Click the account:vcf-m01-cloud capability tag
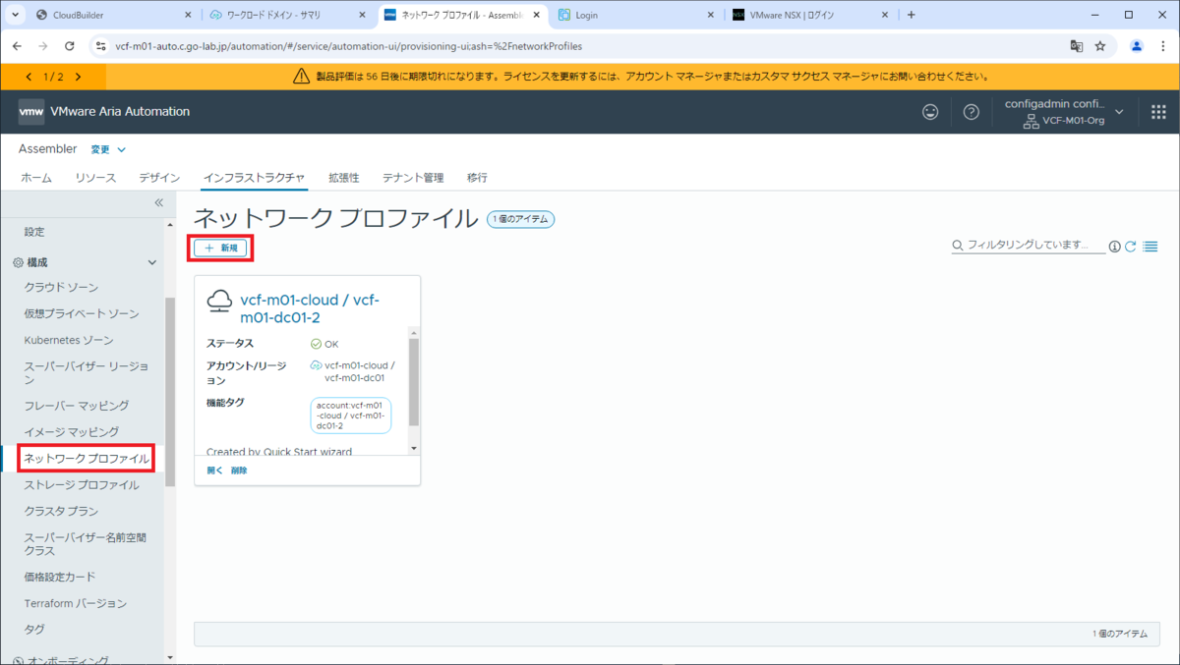1180x665 pixels. 351,416
